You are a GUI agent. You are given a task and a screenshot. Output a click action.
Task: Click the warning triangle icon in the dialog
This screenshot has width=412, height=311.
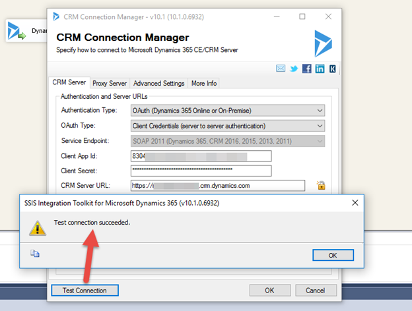(x=38, y=228)
